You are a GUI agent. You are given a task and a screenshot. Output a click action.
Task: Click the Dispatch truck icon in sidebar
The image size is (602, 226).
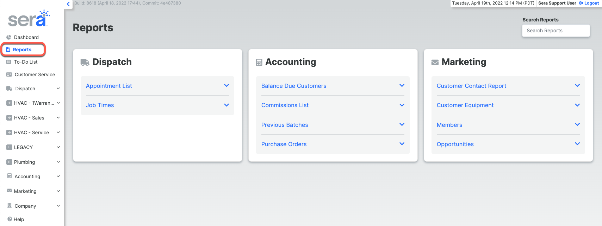9,89
